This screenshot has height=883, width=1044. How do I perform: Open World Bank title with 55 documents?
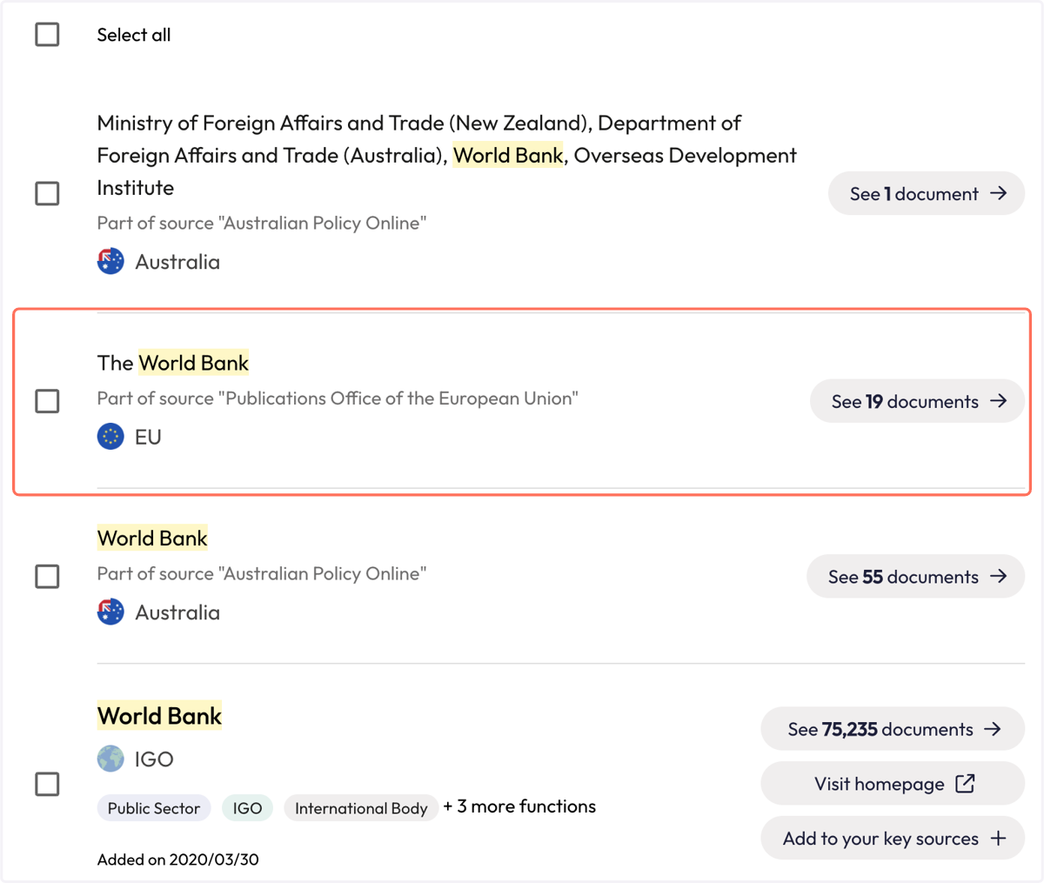click(x=152, y=538)
